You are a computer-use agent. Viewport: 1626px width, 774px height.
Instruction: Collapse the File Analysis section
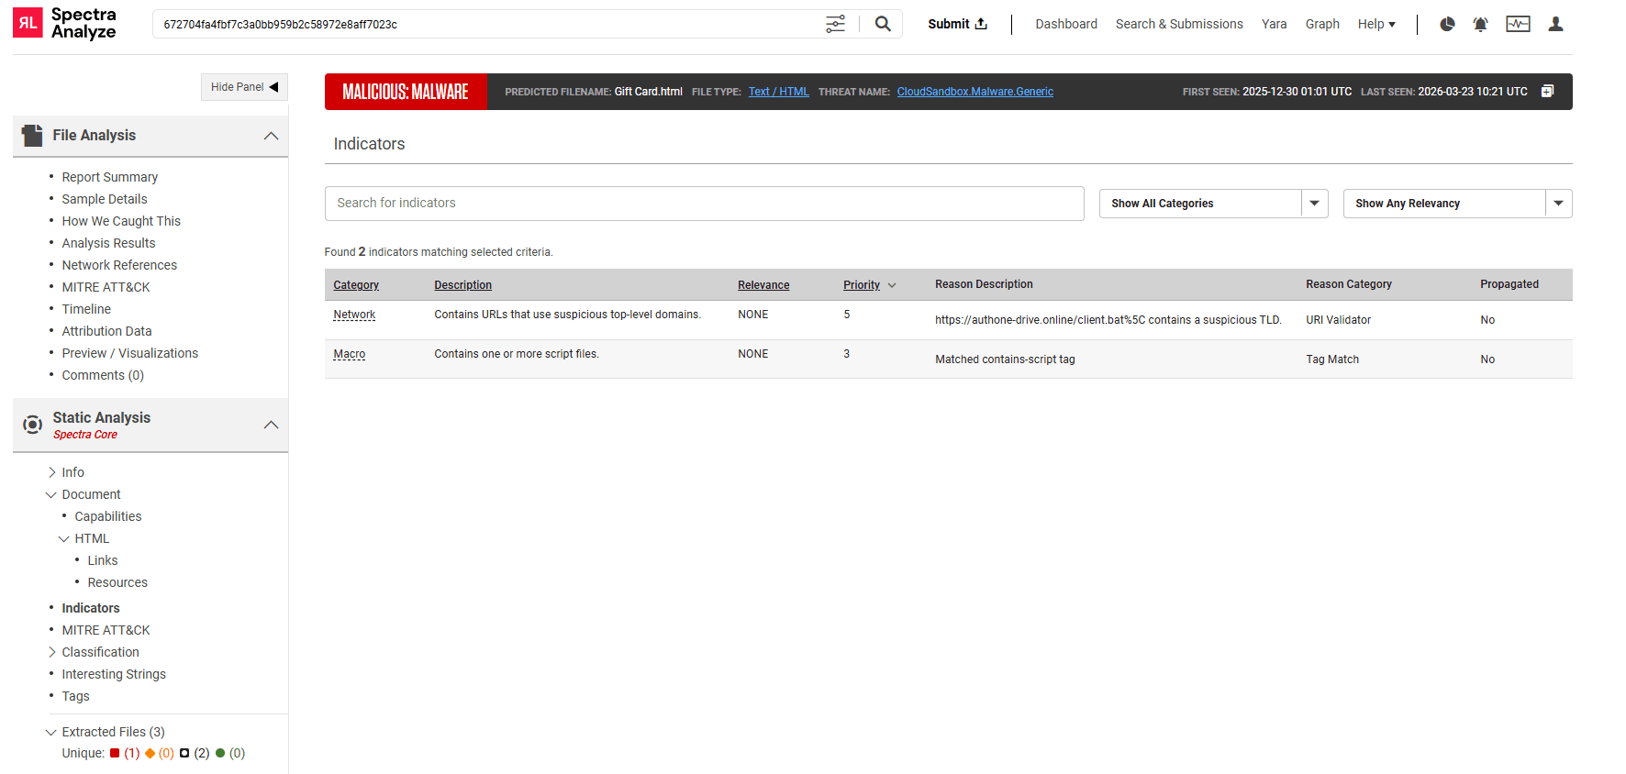(271, 136)
